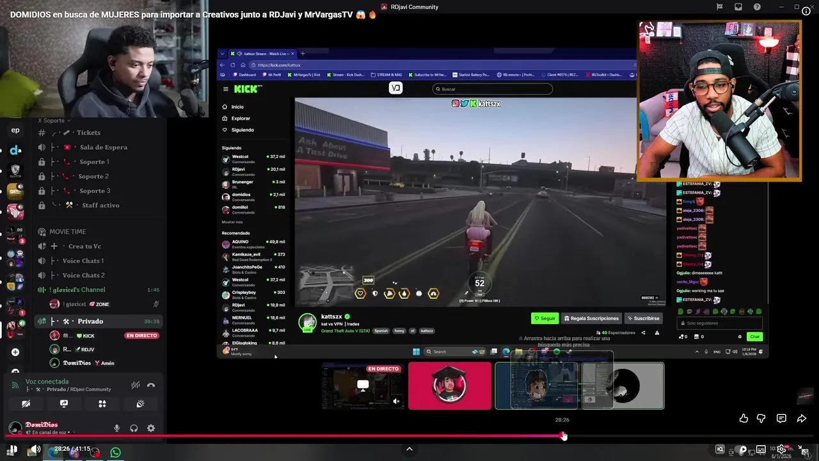Click browser back arrow in Kick window

223,65
